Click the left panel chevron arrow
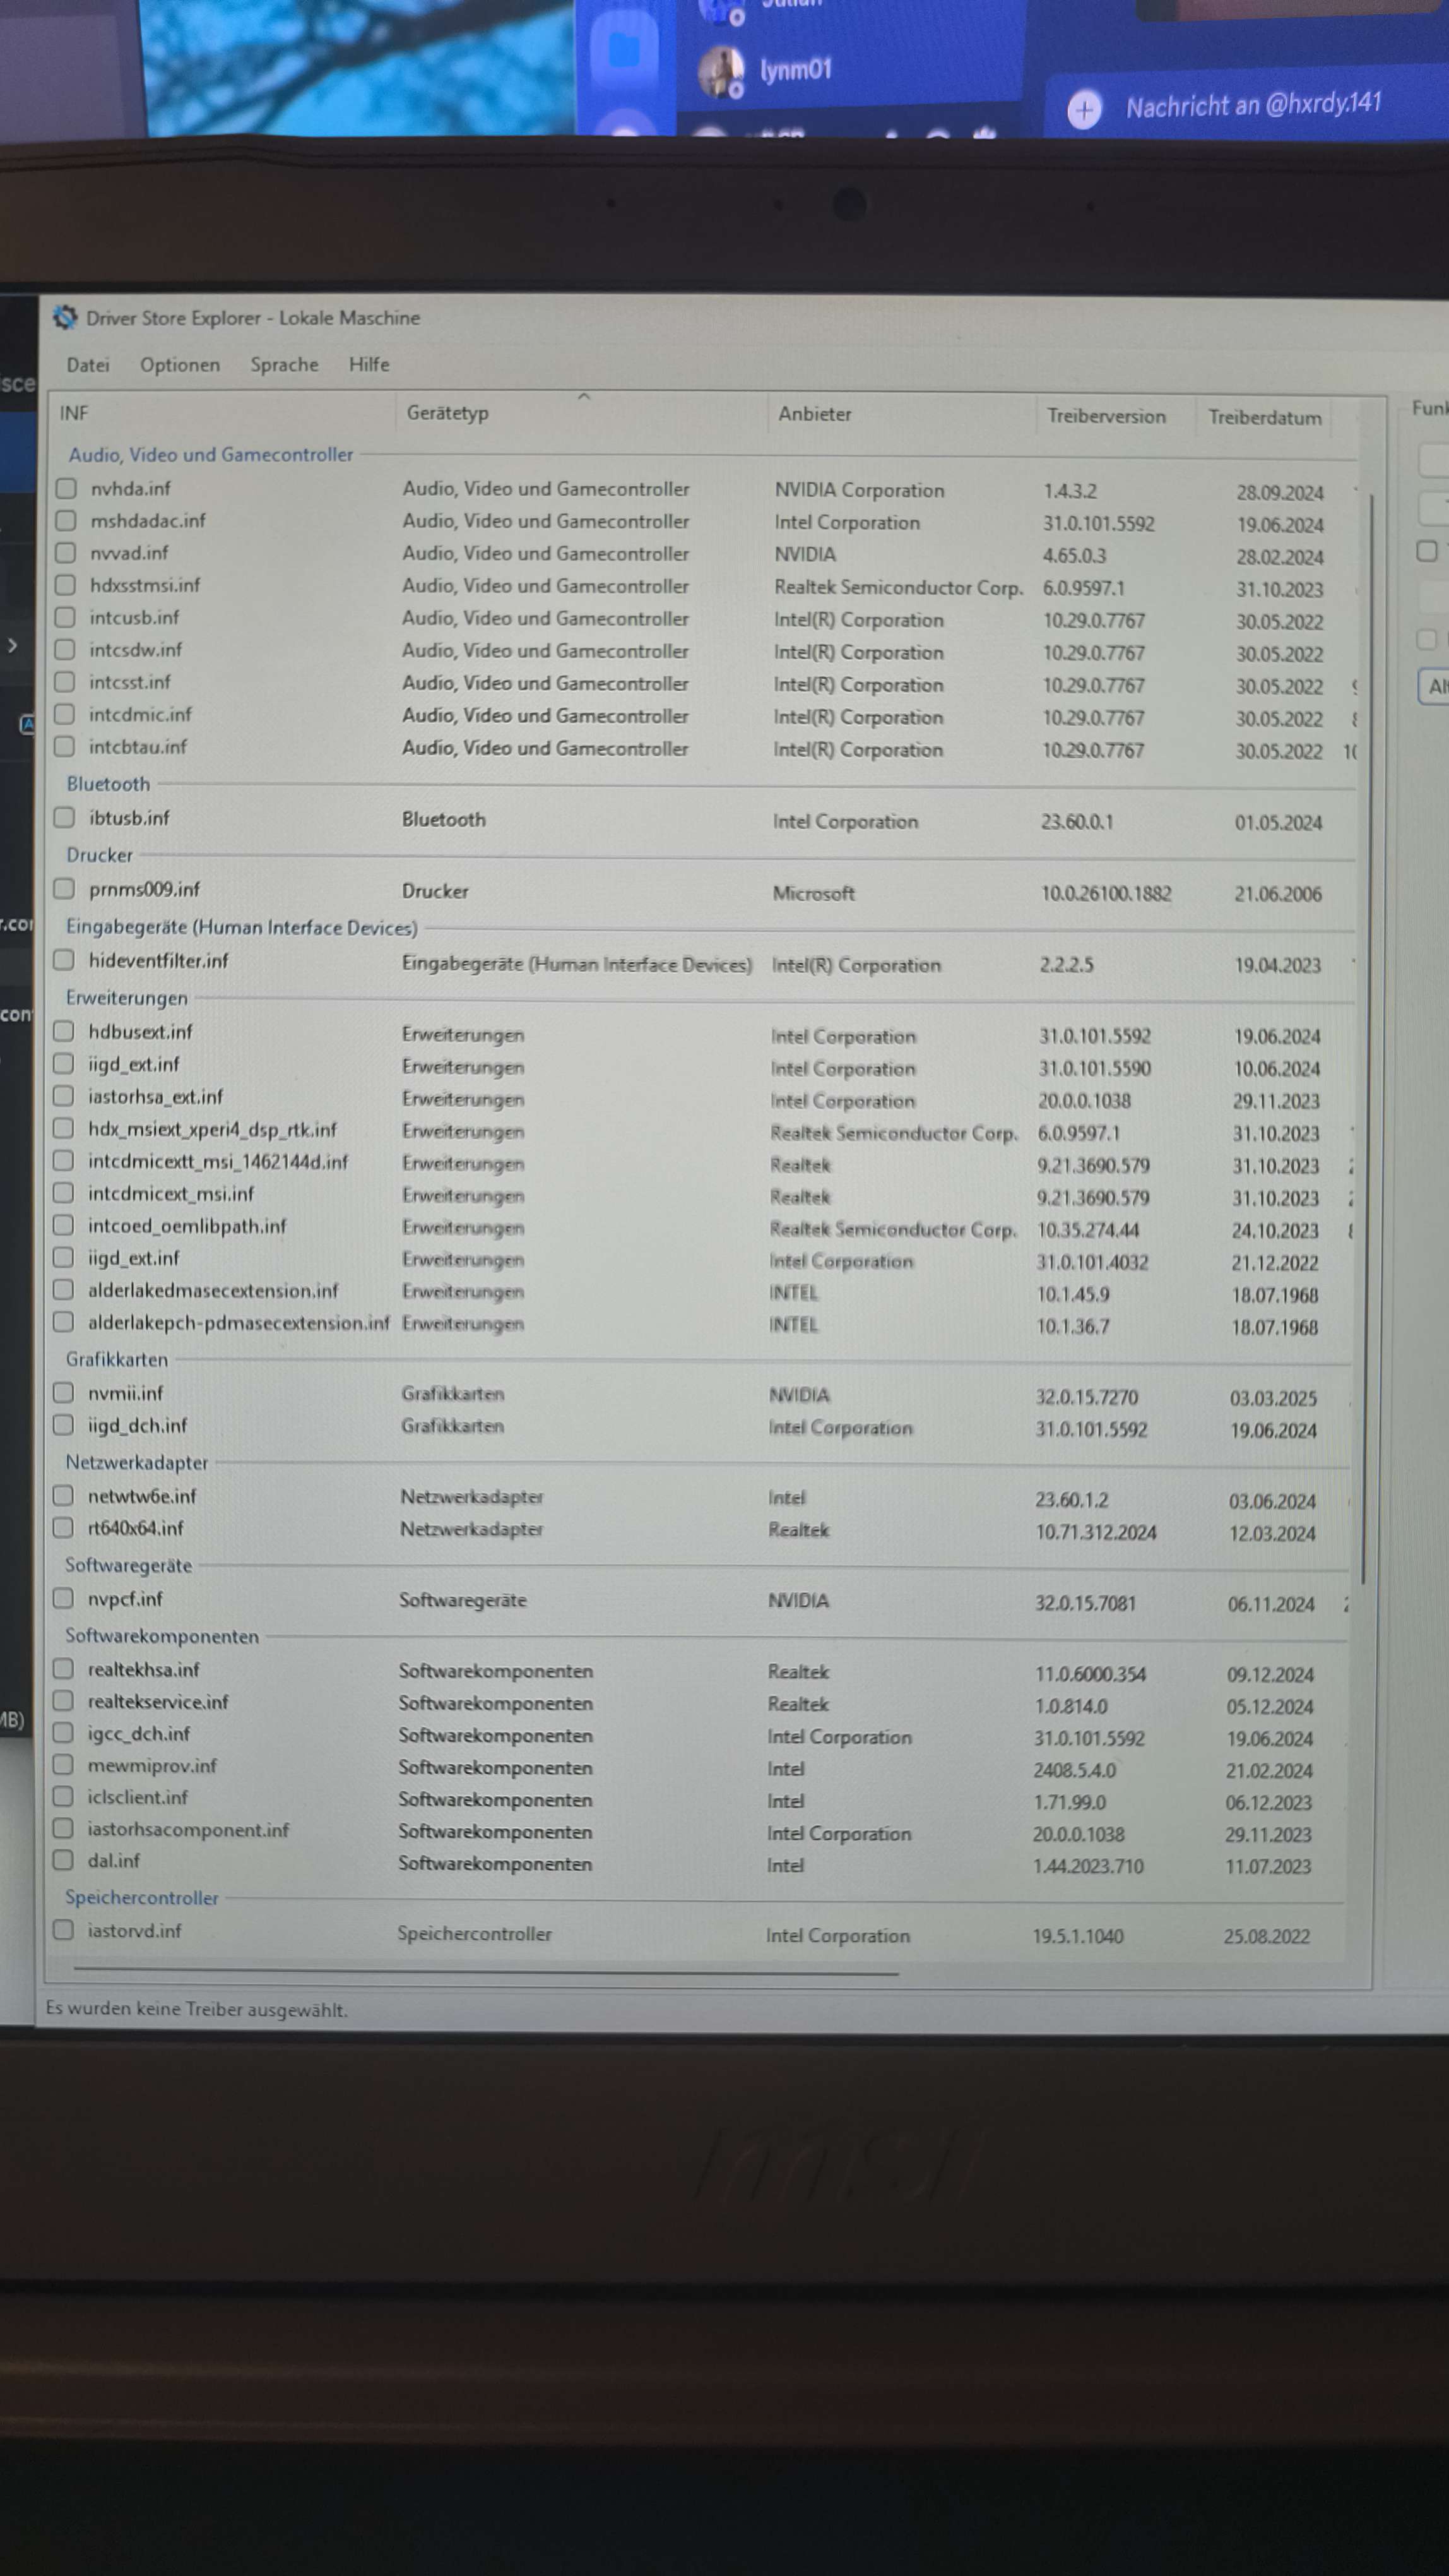 pos(13,646)
